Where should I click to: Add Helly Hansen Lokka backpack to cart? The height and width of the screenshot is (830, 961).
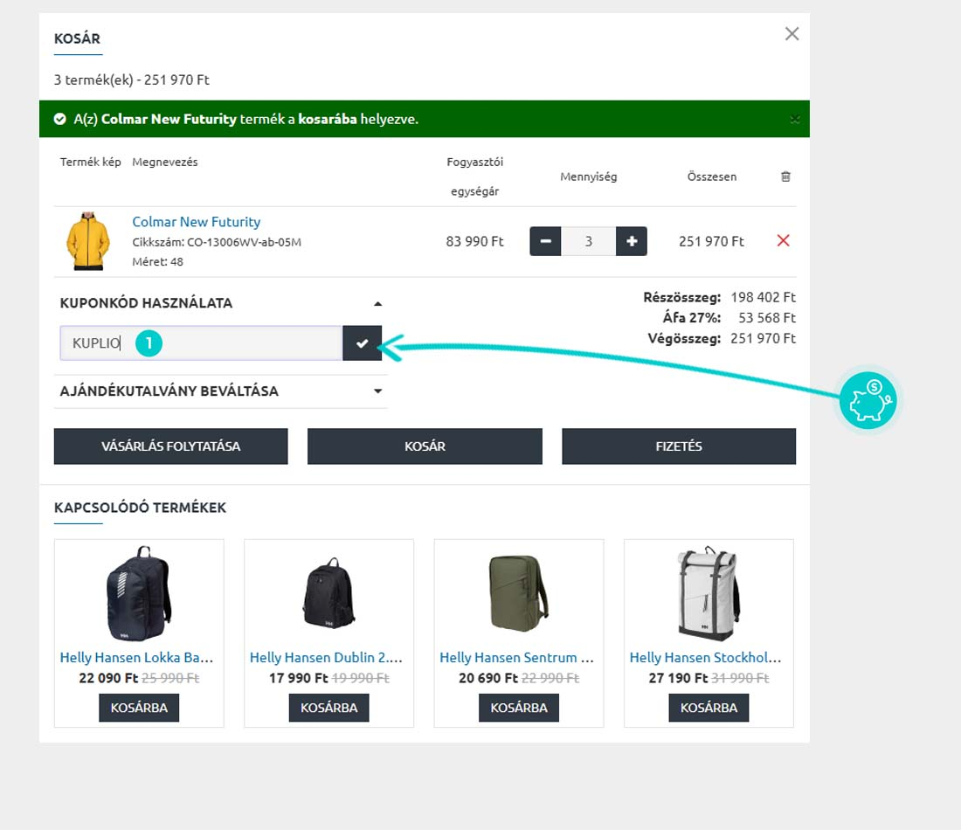139,708
